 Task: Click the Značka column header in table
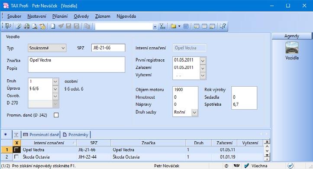(x=148, y=143)
